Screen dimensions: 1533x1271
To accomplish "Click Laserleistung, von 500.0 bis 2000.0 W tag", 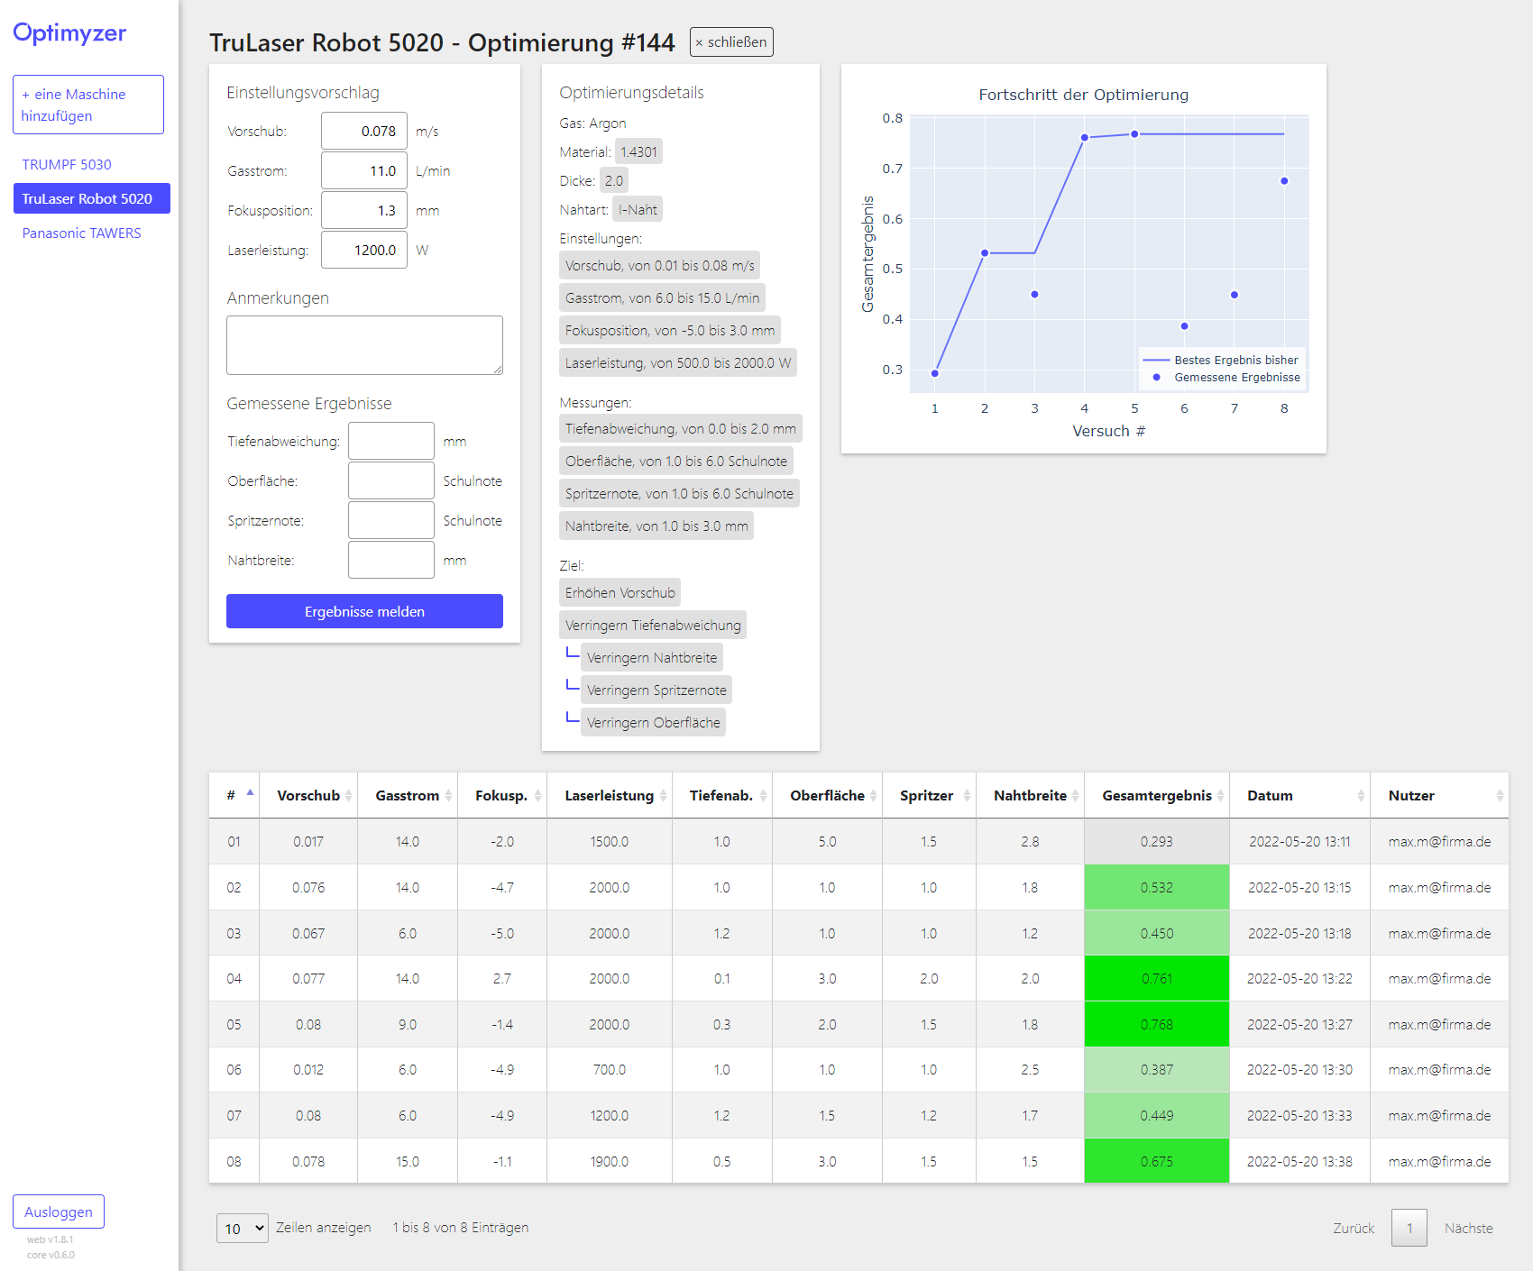I will (678, 362).
